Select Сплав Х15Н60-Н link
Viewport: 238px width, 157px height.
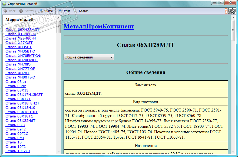pos(21,34)
